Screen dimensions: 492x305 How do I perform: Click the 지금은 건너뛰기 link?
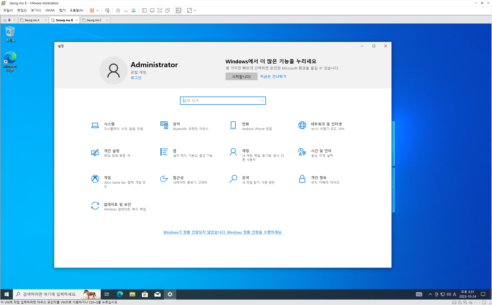click(x=273, y=76)
